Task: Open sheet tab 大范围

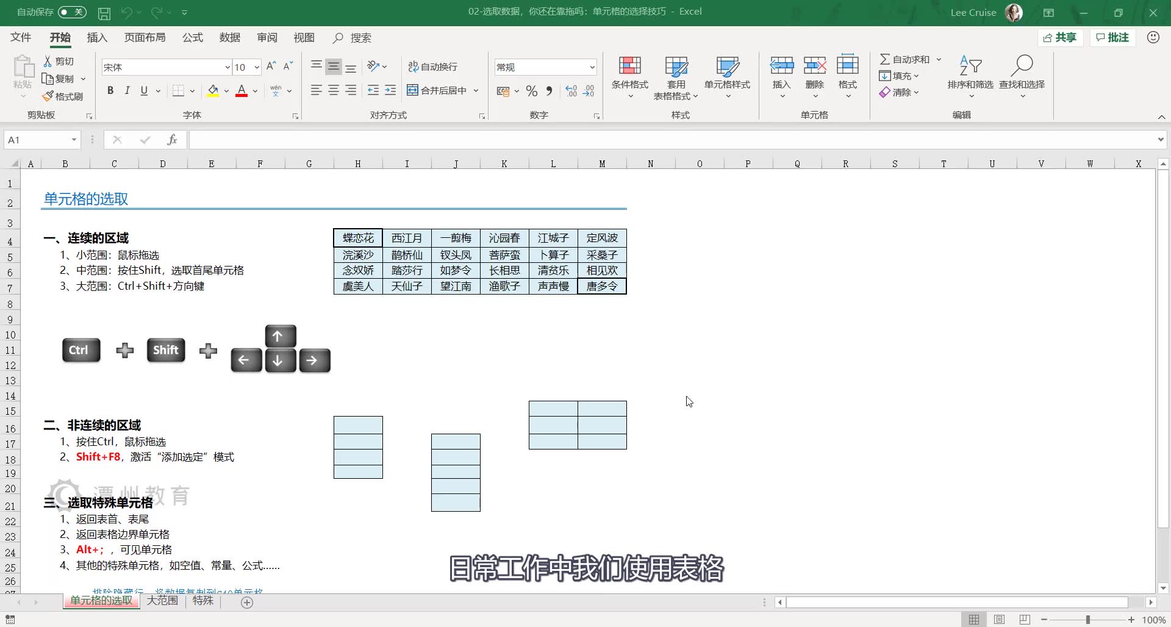Action: (162, 601)
